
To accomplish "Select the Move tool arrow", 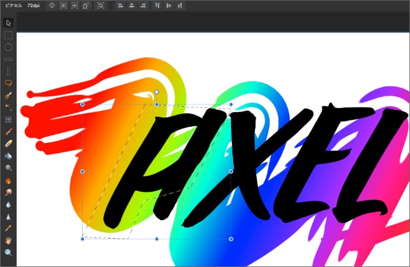I will click(8, 23).
